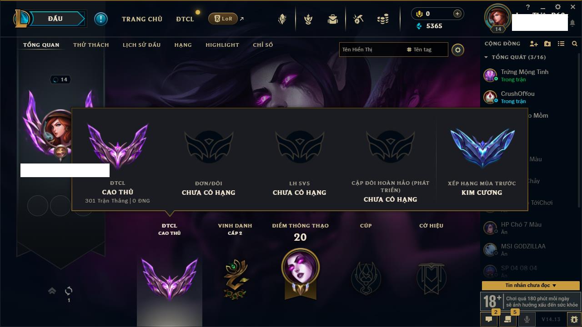Screen dimensions: 582x327
Task: Click the blue exclamation notification icon
Action: pyautogui.click(x=101, y=19)
